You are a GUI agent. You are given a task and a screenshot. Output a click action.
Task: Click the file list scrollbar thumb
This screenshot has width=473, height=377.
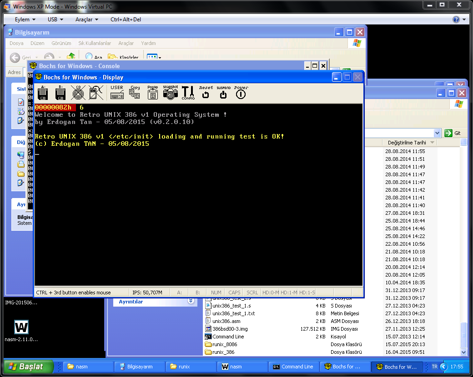(463, 335)
